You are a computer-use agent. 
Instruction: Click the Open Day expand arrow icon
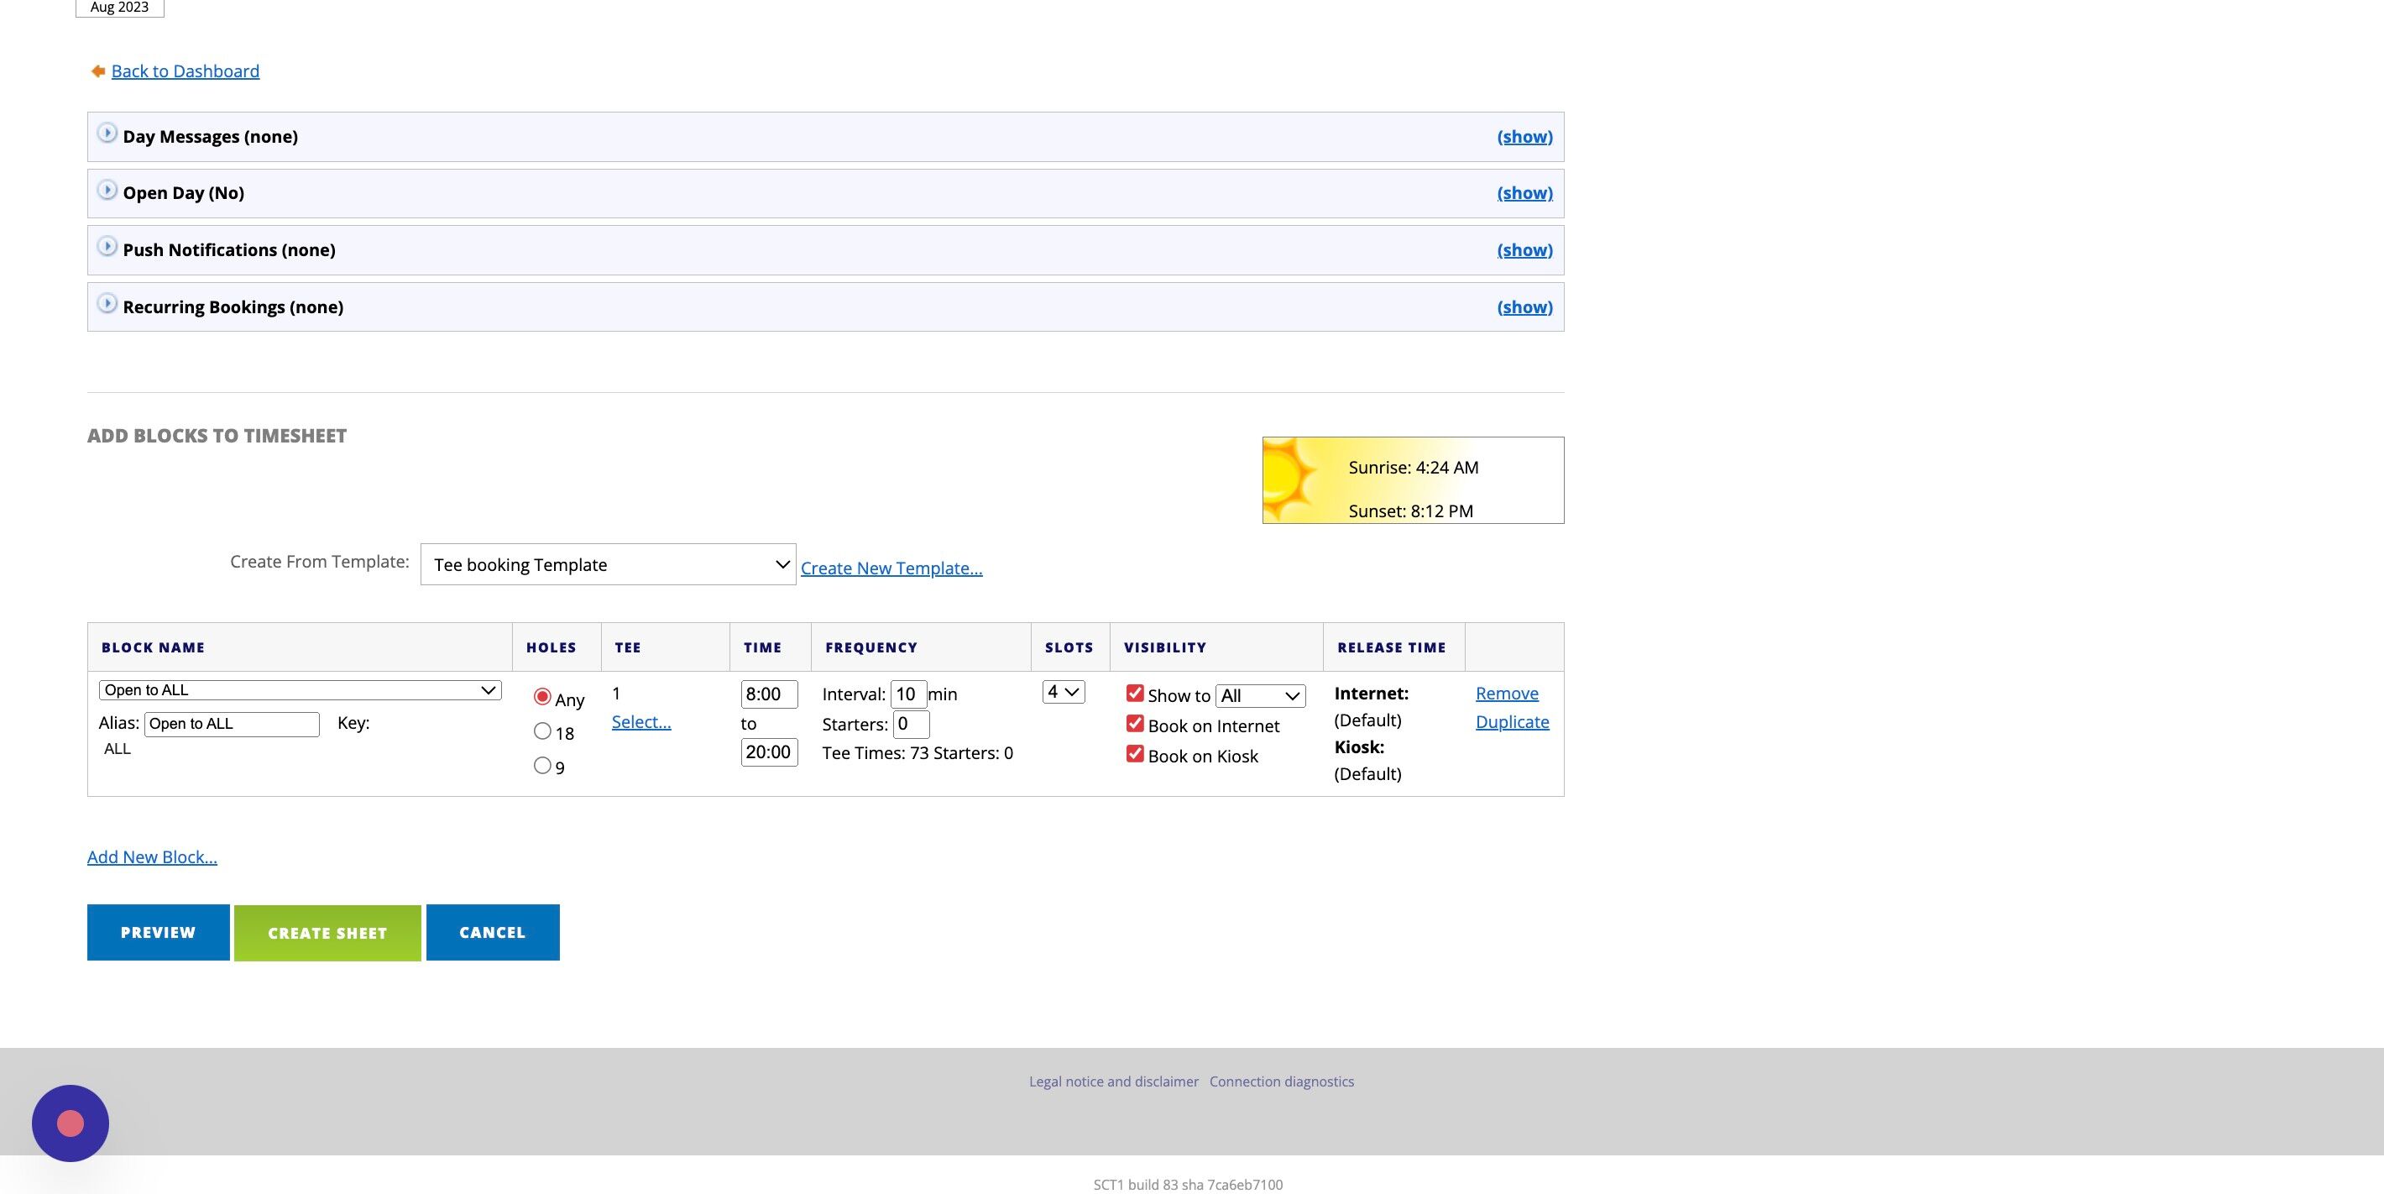[x=107, y=190]
